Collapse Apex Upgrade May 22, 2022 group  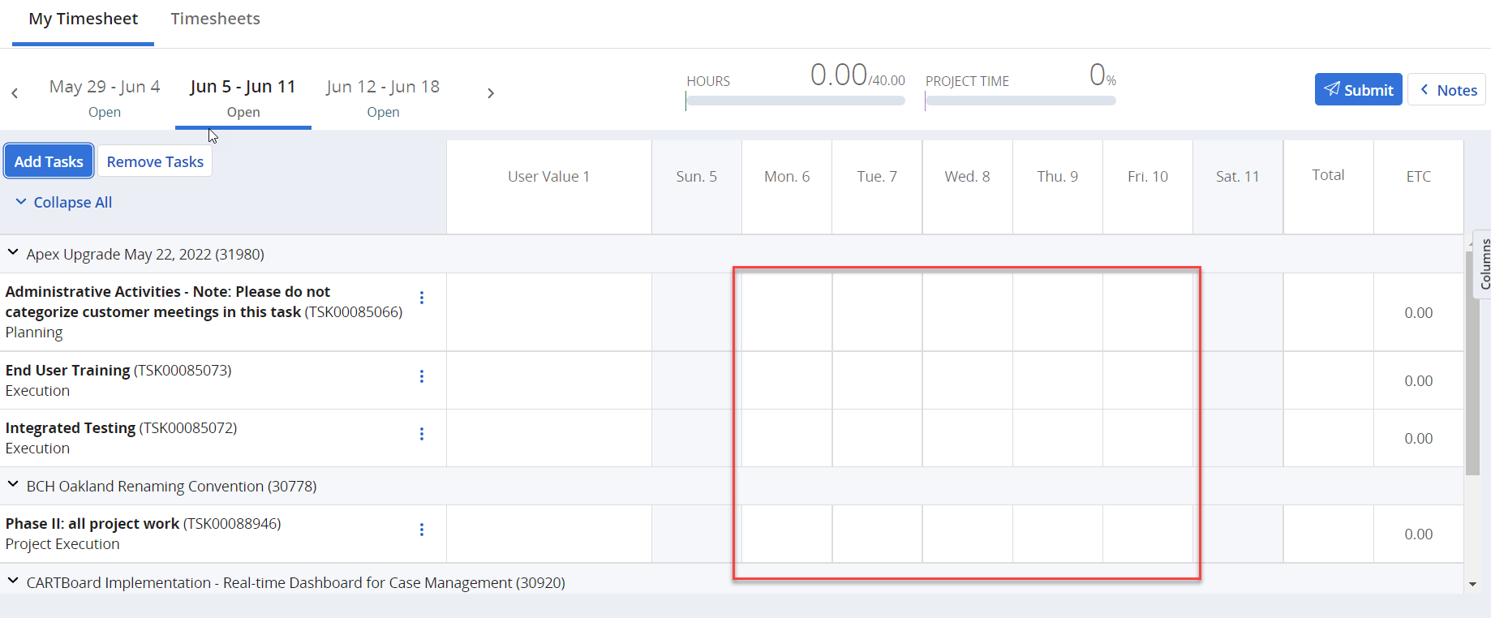click(x=13, y=253)
